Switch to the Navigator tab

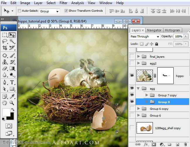[x=154, y=30]
